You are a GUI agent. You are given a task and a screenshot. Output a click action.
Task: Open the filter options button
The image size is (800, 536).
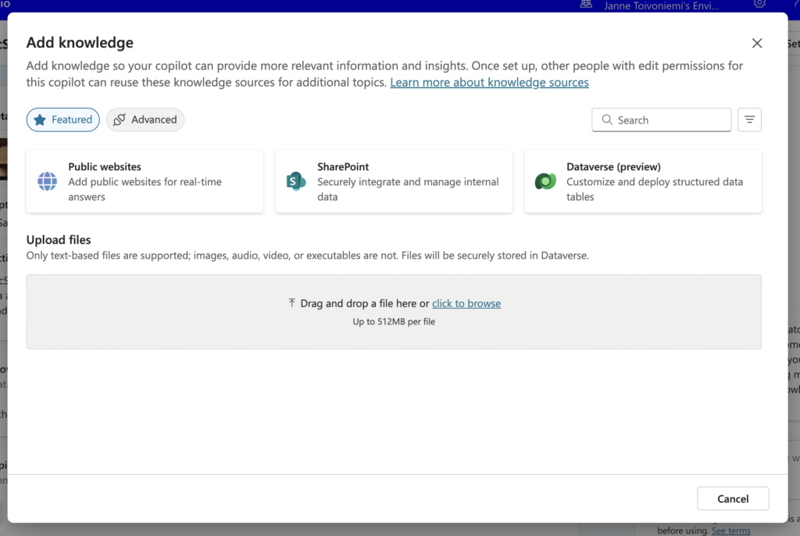[749, 120]
